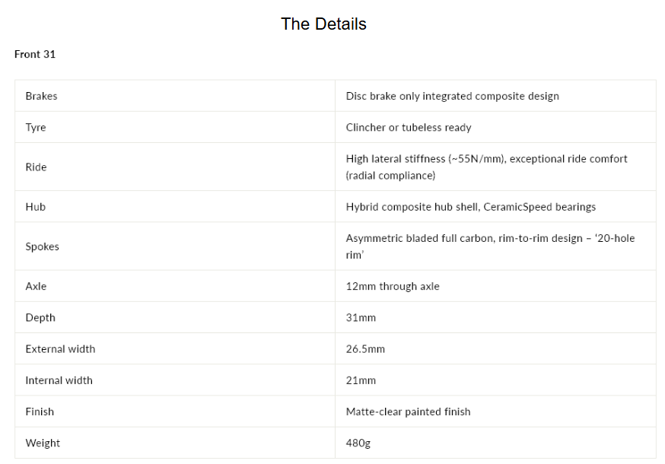Select "12mm through axle" value
The height and width of the screenshot is (464, 665).
click(x=393, y=286)
